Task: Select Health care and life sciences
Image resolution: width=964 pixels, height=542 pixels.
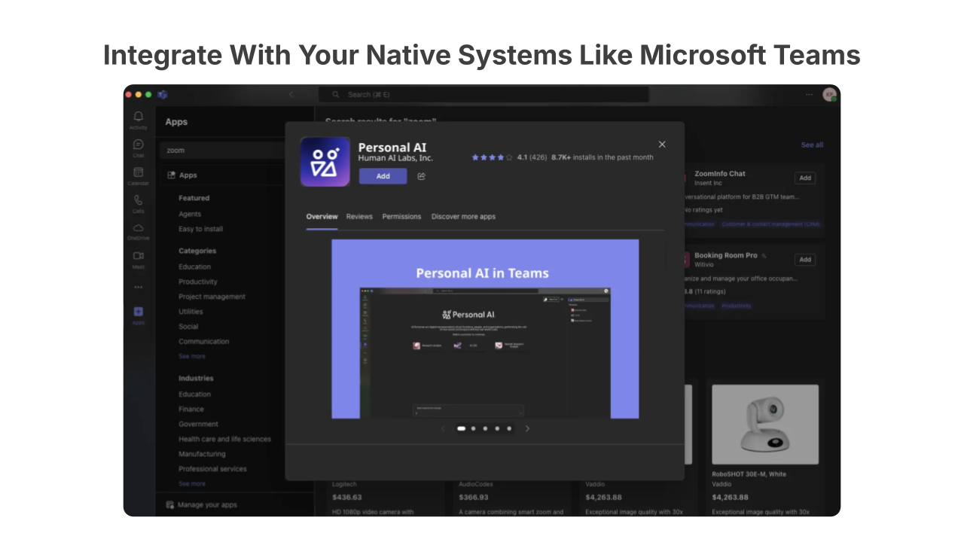Action: click(224, 439)
